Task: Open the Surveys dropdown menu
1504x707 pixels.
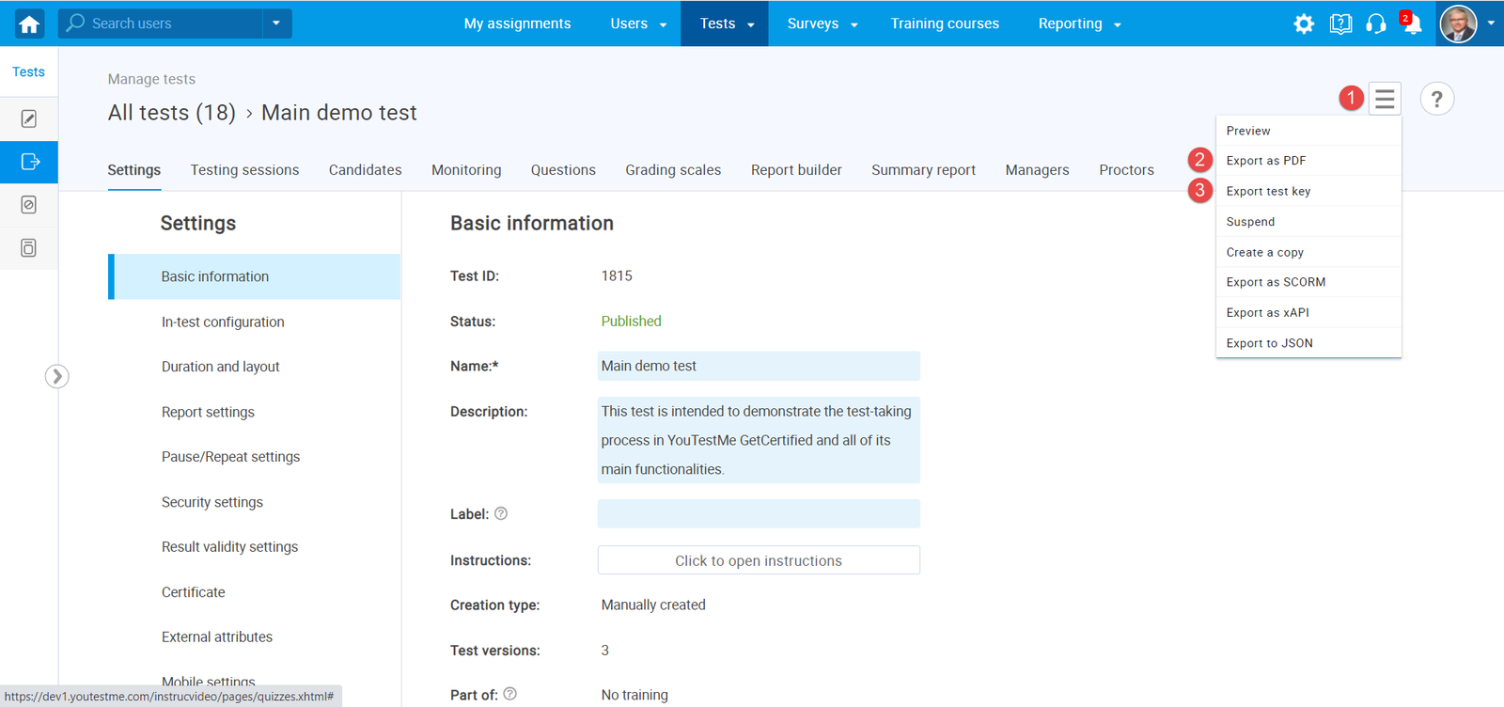Action: (x=822, y=24)
